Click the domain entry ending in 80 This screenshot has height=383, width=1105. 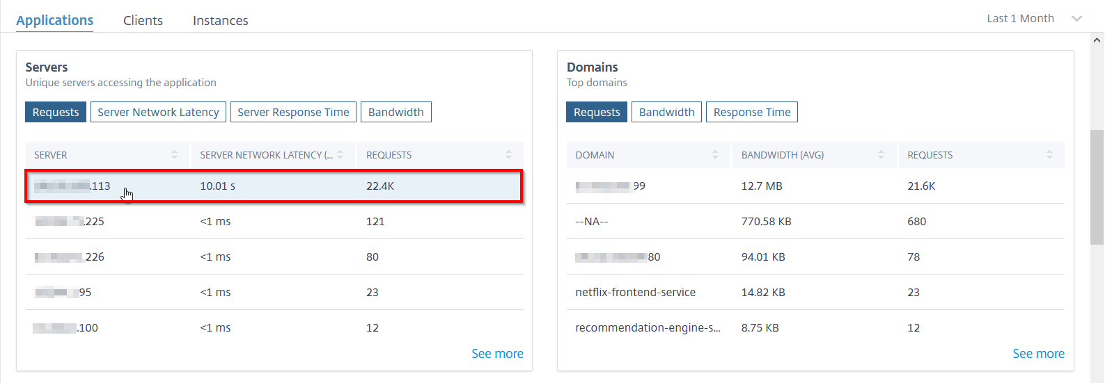[x=618, y=257]
